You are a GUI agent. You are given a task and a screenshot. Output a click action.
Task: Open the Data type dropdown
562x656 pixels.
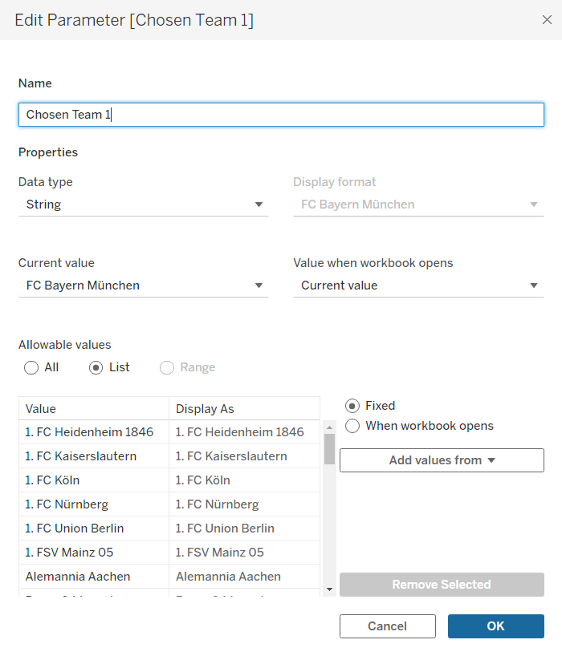point(143,204)
